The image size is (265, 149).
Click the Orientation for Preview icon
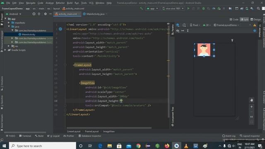[x=184, y=25]
